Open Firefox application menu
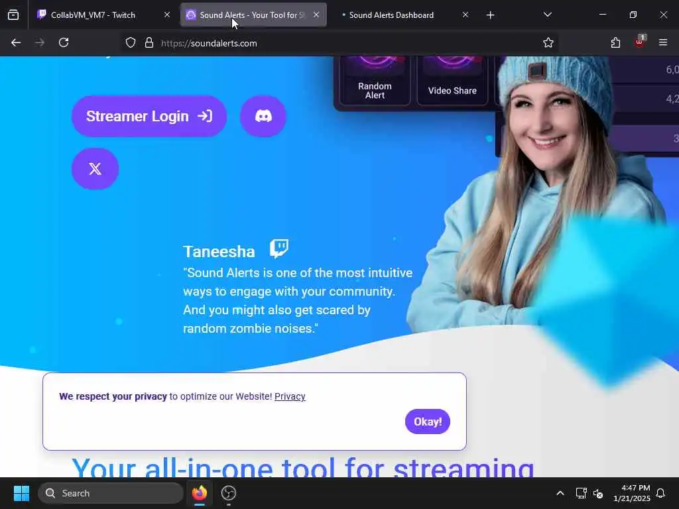This screenshot has height=509, width=679. (x=663, y=43)
